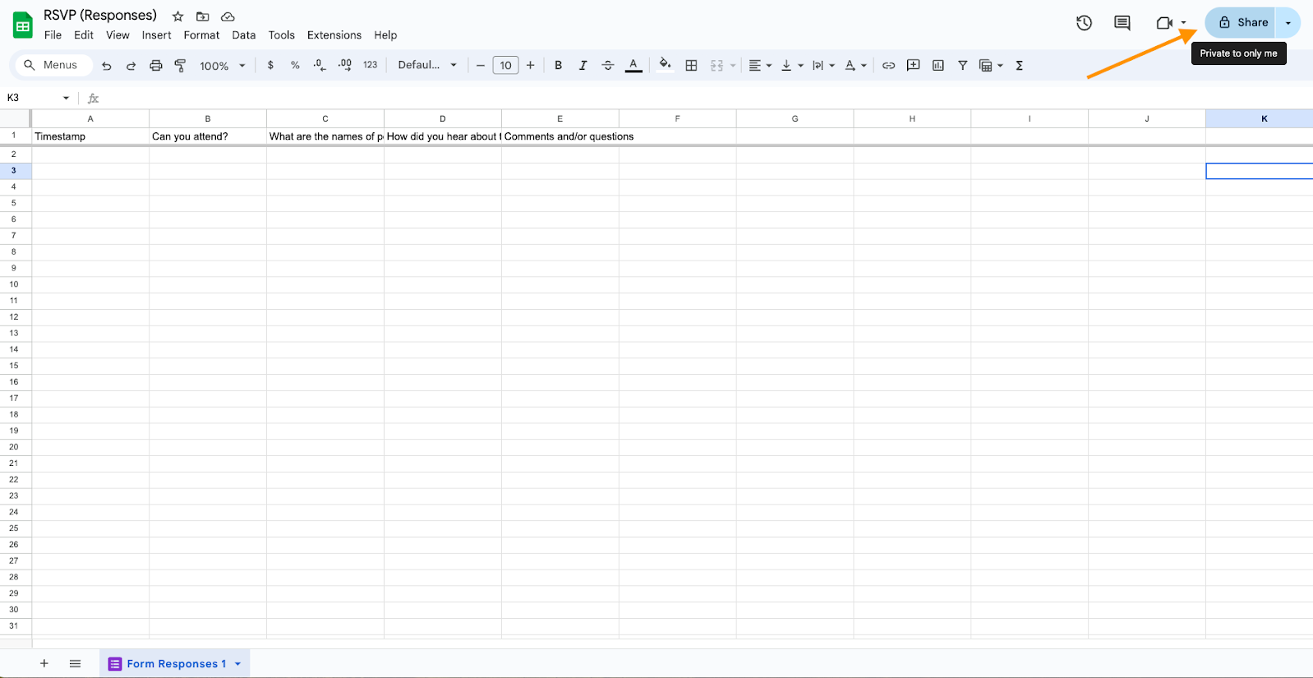The height and width of the screenshot is (678, 1313).
Task: Open the Insert menu
Action: 156,35
